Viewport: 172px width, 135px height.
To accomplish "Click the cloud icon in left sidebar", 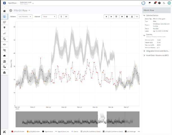I will (4, 56).
